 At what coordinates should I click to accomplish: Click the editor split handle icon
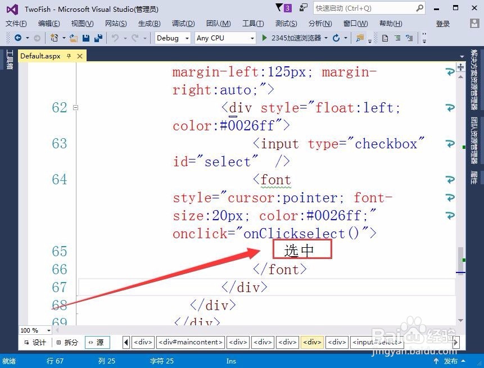tap(460, 67)
